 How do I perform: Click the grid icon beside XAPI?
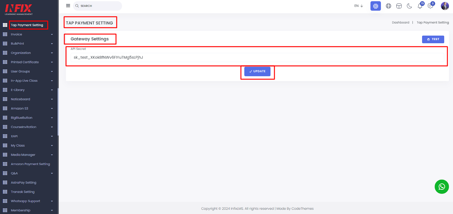(5, 136)
